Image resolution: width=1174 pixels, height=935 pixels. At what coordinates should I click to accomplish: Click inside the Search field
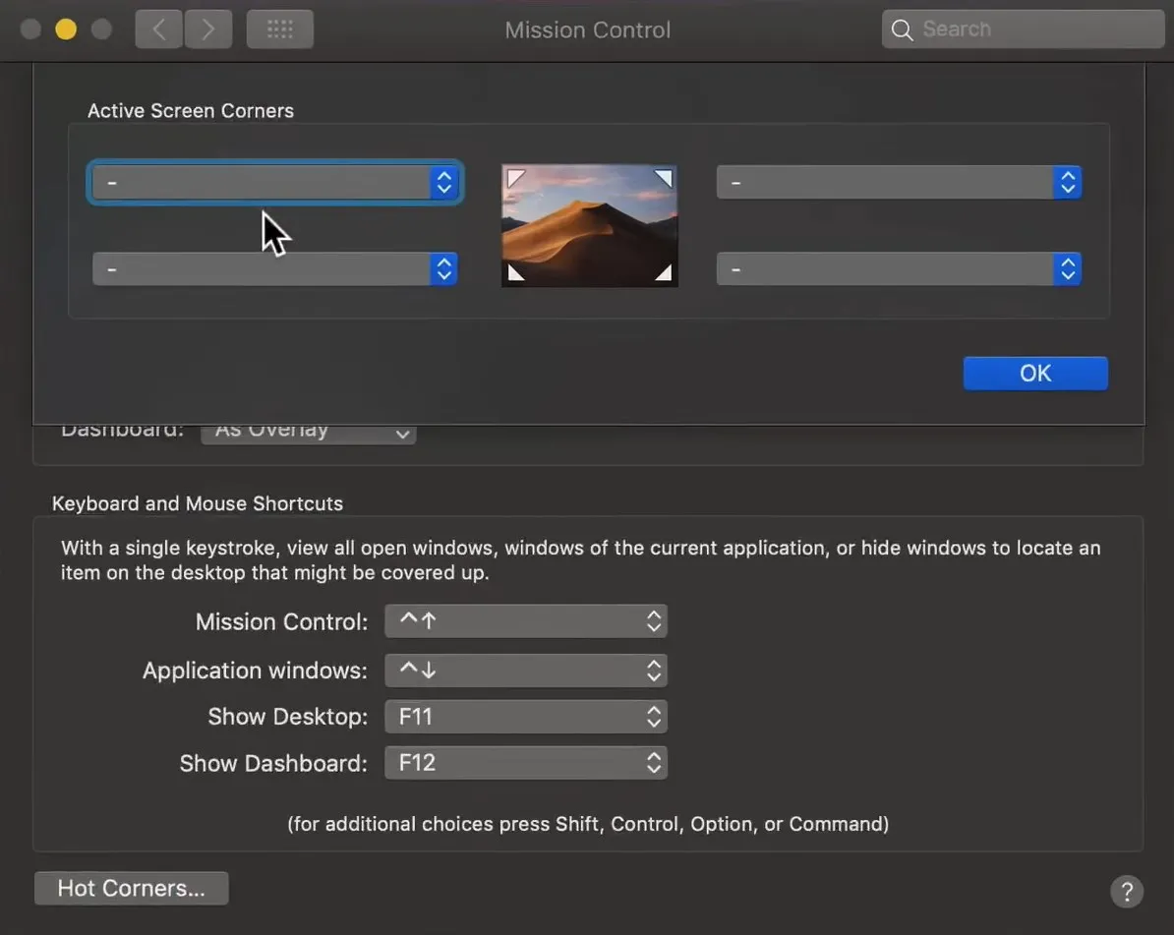(x=1032, y=29)
